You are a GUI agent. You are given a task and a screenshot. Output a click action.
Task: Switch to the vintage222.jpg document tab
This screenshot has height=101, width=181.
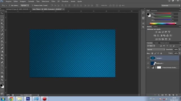(x=17, y=9)
